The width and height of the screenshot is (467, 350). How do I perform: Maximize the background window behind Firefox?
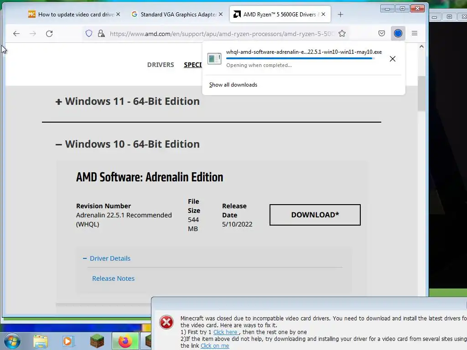tap(449, 17)
